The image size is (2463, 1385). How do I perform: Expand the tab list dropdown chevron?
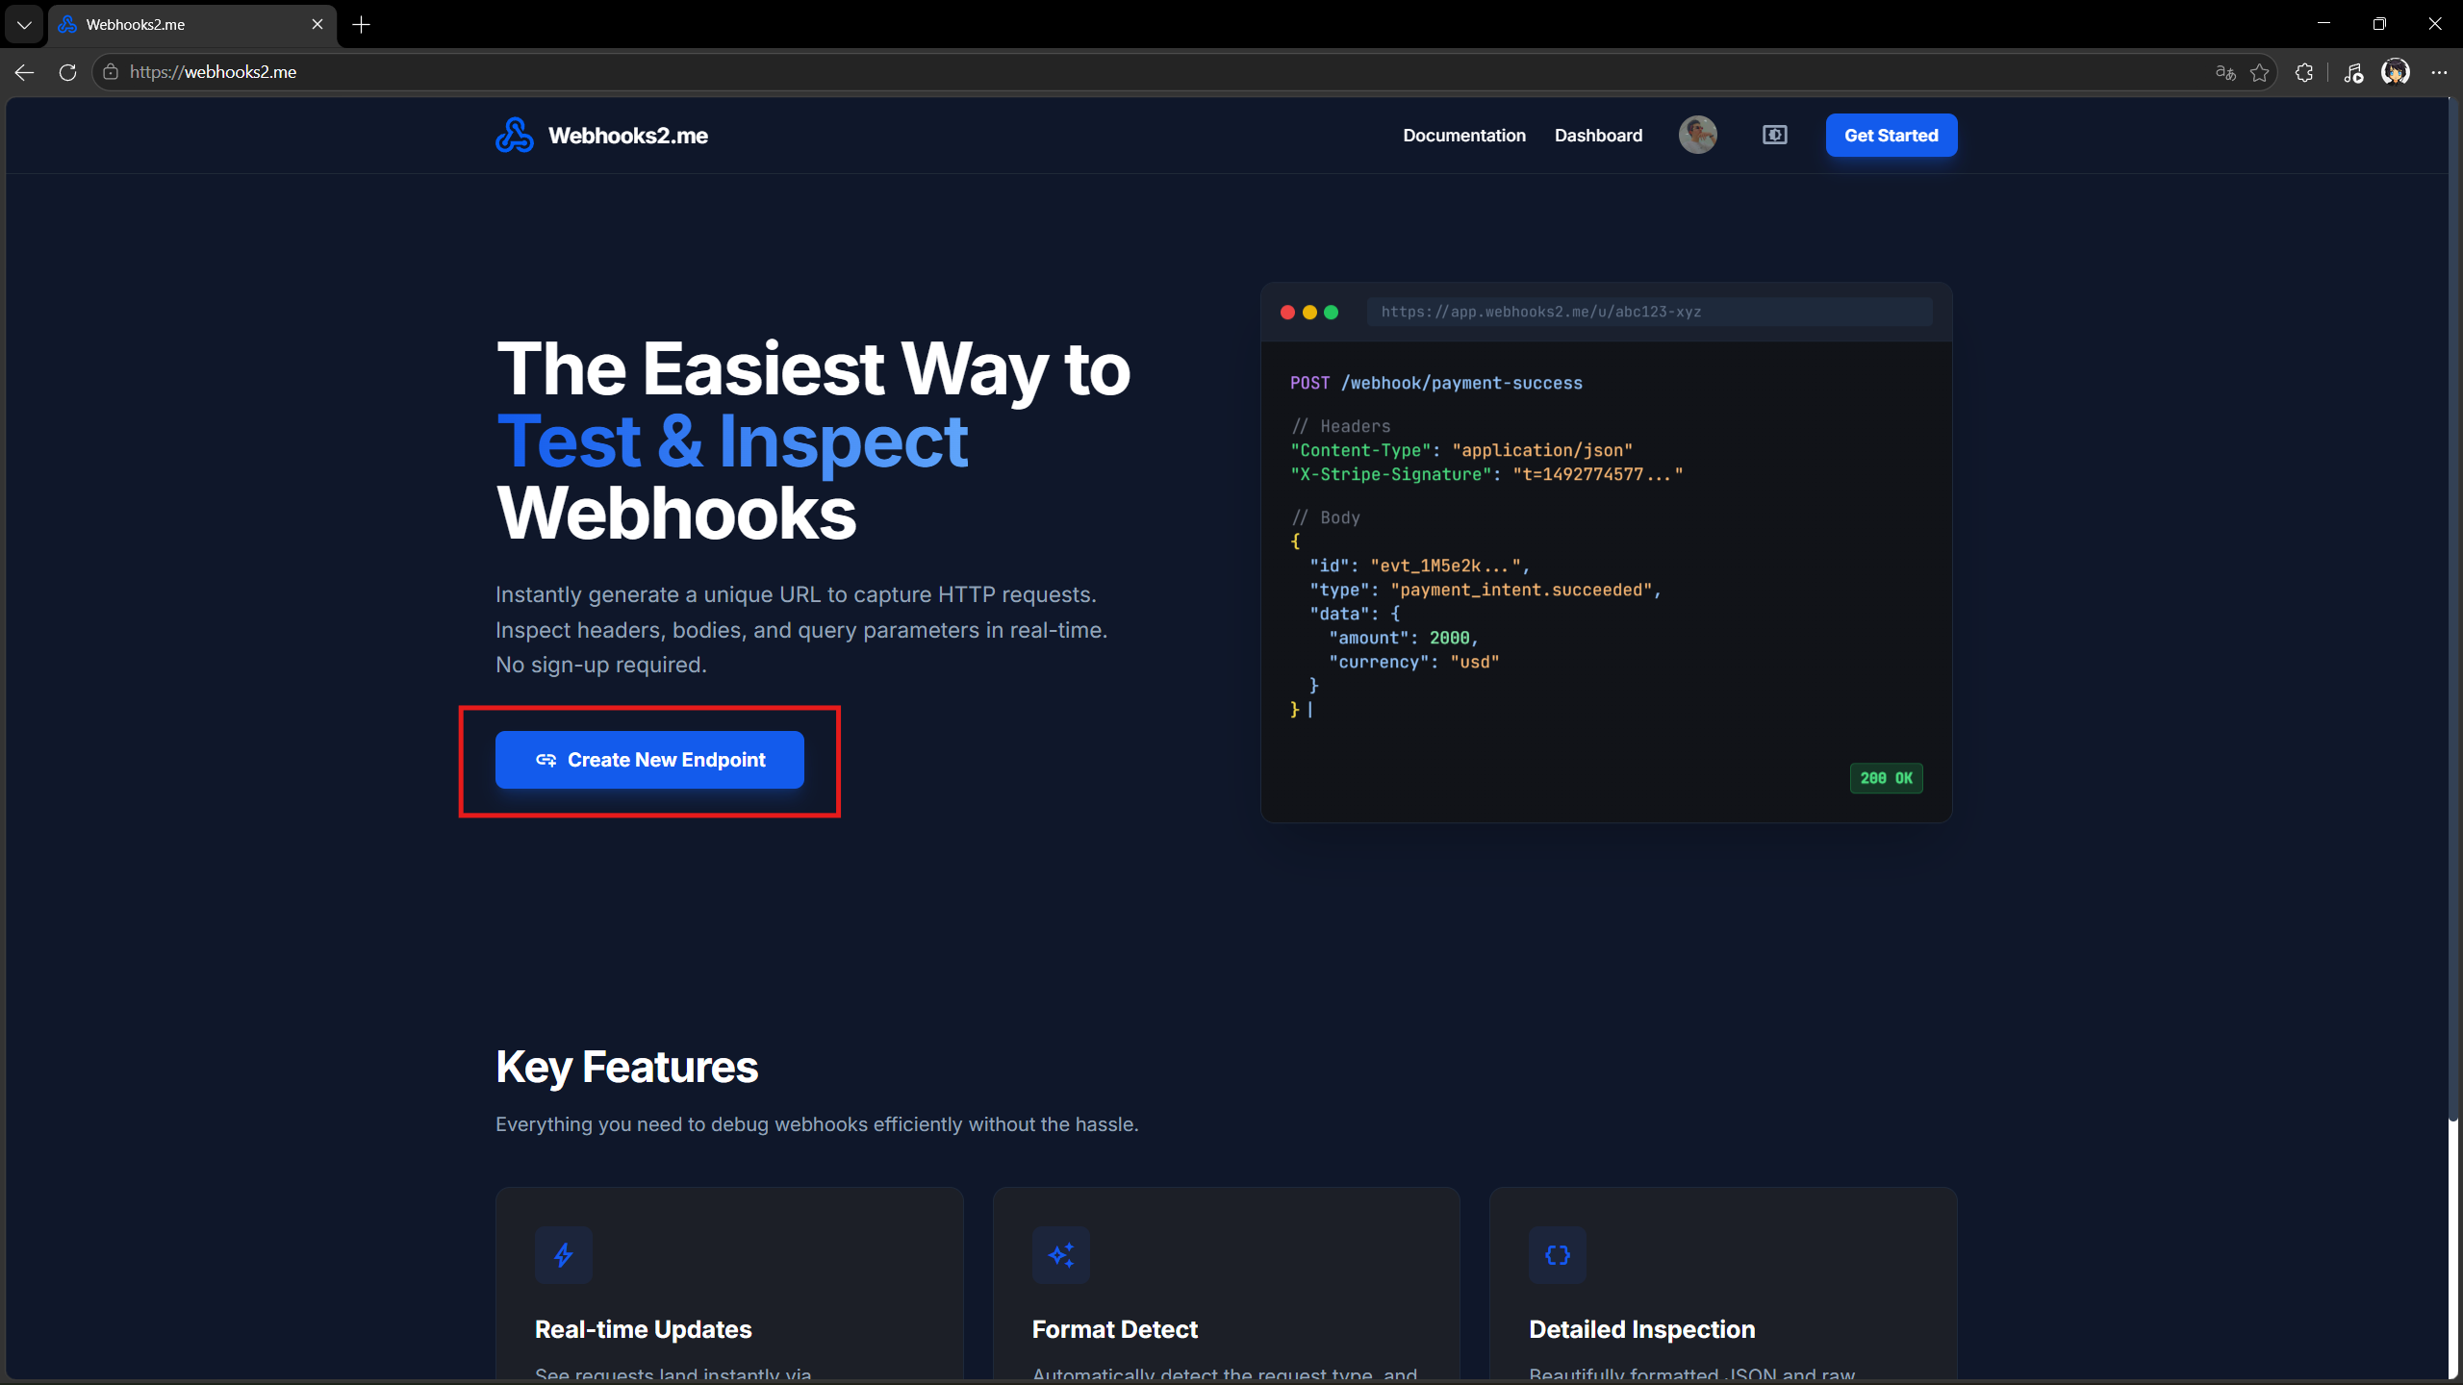coord(24,25)
